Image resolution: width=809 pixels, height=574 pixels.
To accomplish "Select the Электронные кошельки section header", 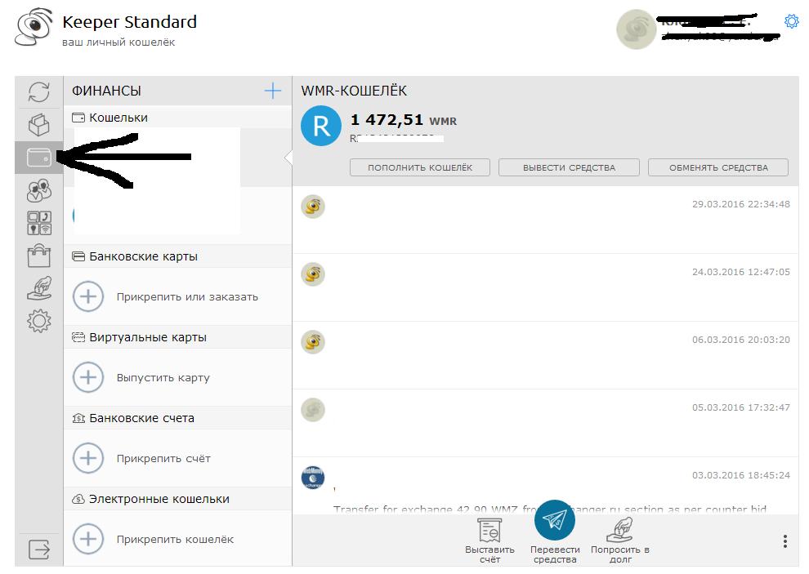I will pos(177,499).
